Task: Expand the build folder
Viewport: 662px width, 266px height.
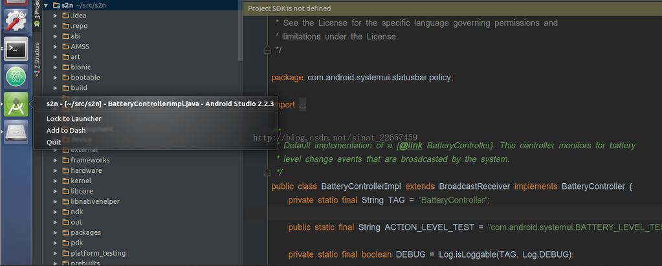Action: (x=55, y=88)
